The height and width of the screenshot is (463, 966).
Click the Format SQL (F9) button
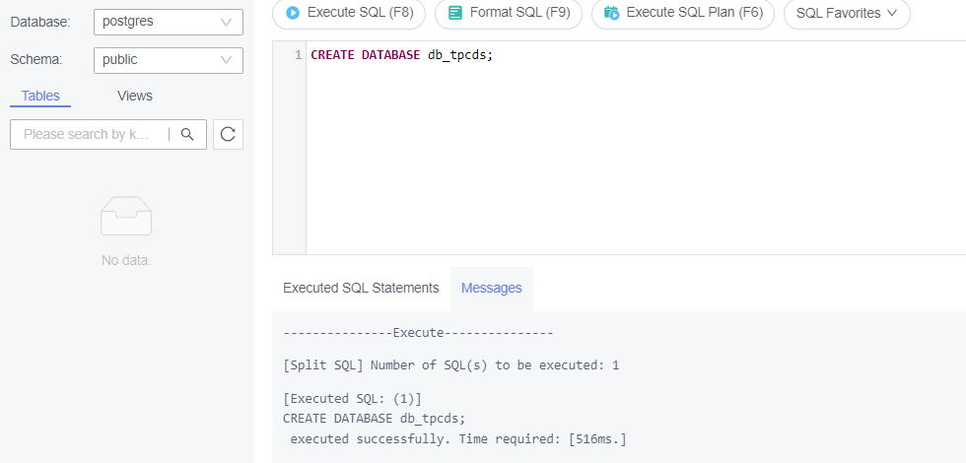tap(509, 12)
